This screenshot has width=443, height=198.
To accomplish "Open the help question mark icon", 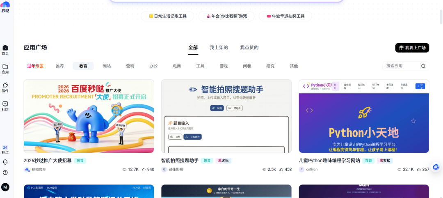I will (5, 173).
